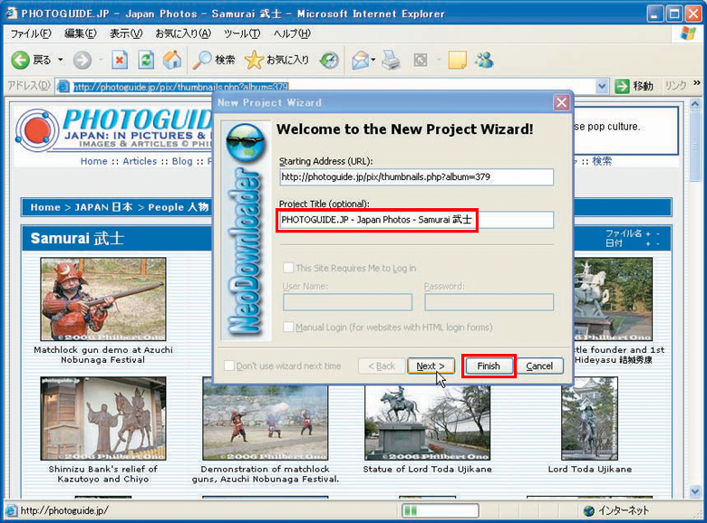Open the Search (検索) toolbar button
The image size is (707, 523).
(x=214, y=60)
